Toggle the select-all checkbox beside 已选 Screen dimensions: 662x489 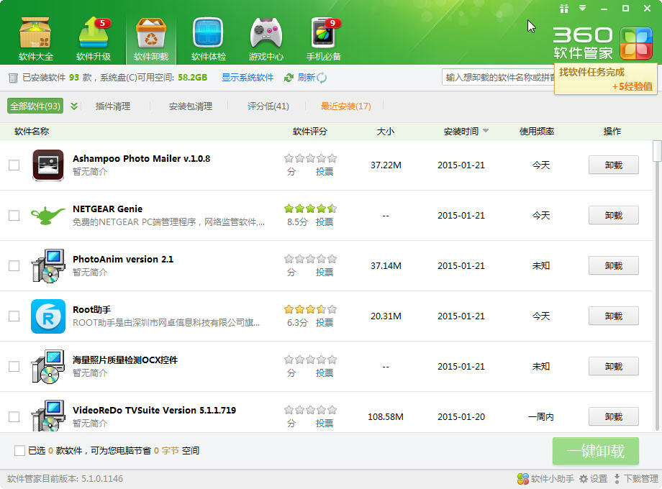tap(19, 451)
